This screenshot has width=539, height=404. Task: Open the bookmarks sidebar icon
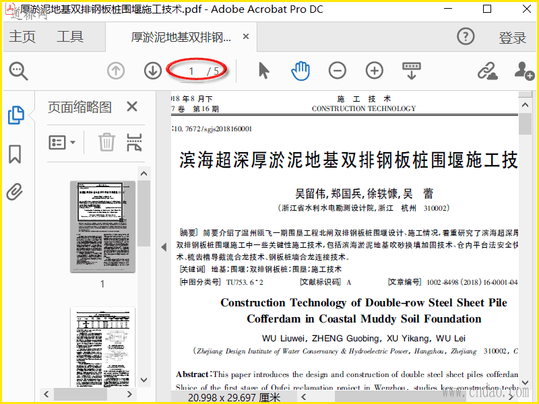(15, 154)
